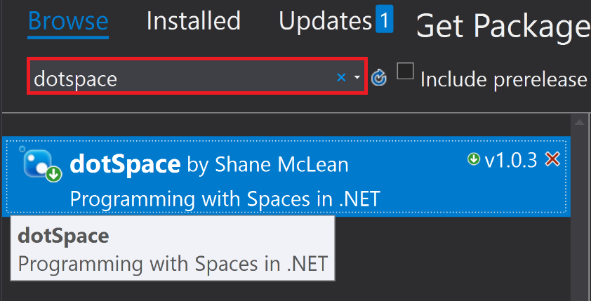This screenshot has height=301, width=591.
Task: Click the Include prerelease label text
Action: (x=503, y=80)
